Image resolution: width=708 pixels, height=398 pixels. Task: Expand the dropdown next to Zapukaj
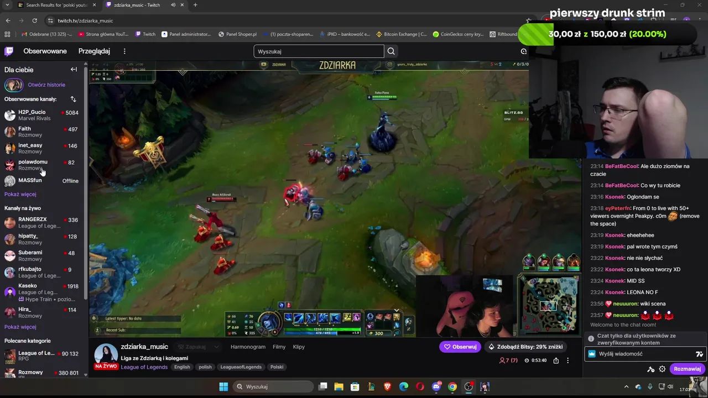pos(216,347)
